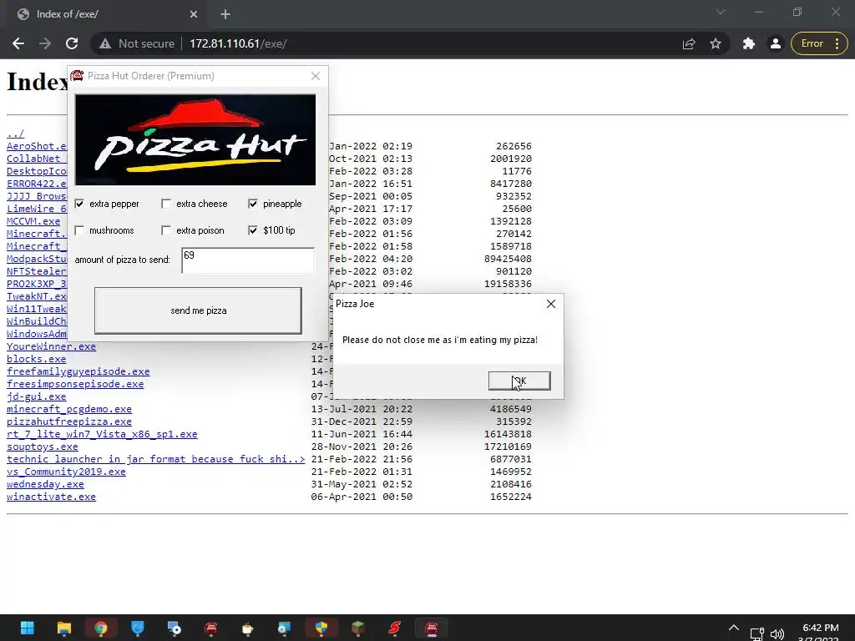This screenshot has width=855, height=641.
Task: Open Minecraft block taskbar icon
Action: (x=357, y=628)
